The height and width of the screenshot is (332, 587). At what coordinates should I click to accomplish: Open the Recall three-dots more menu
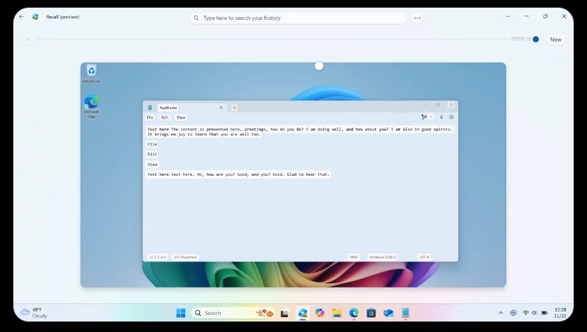[508, 16]
